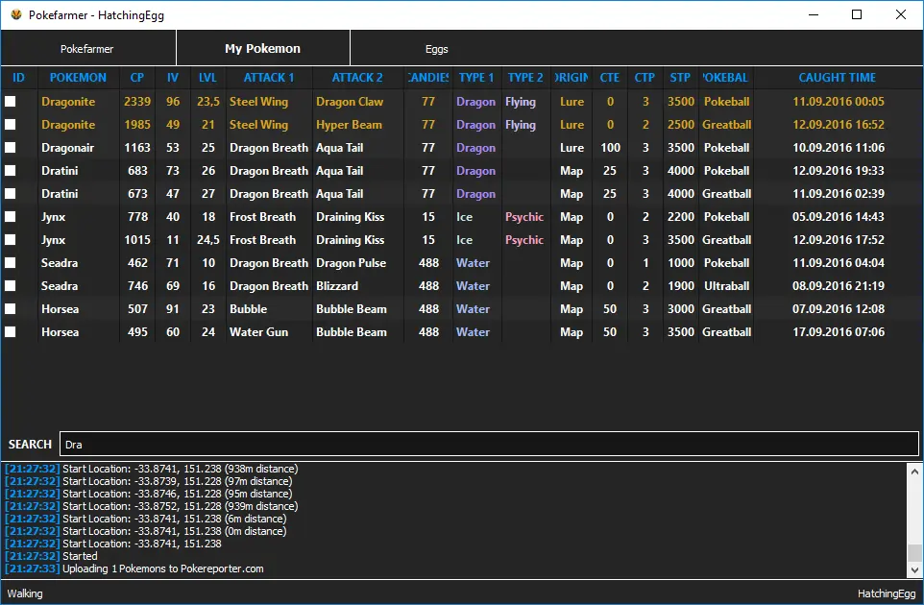This screenshot has width=924, height=605.
Task: Click the Bubble attack 1 cell
Action: (248, 309)
